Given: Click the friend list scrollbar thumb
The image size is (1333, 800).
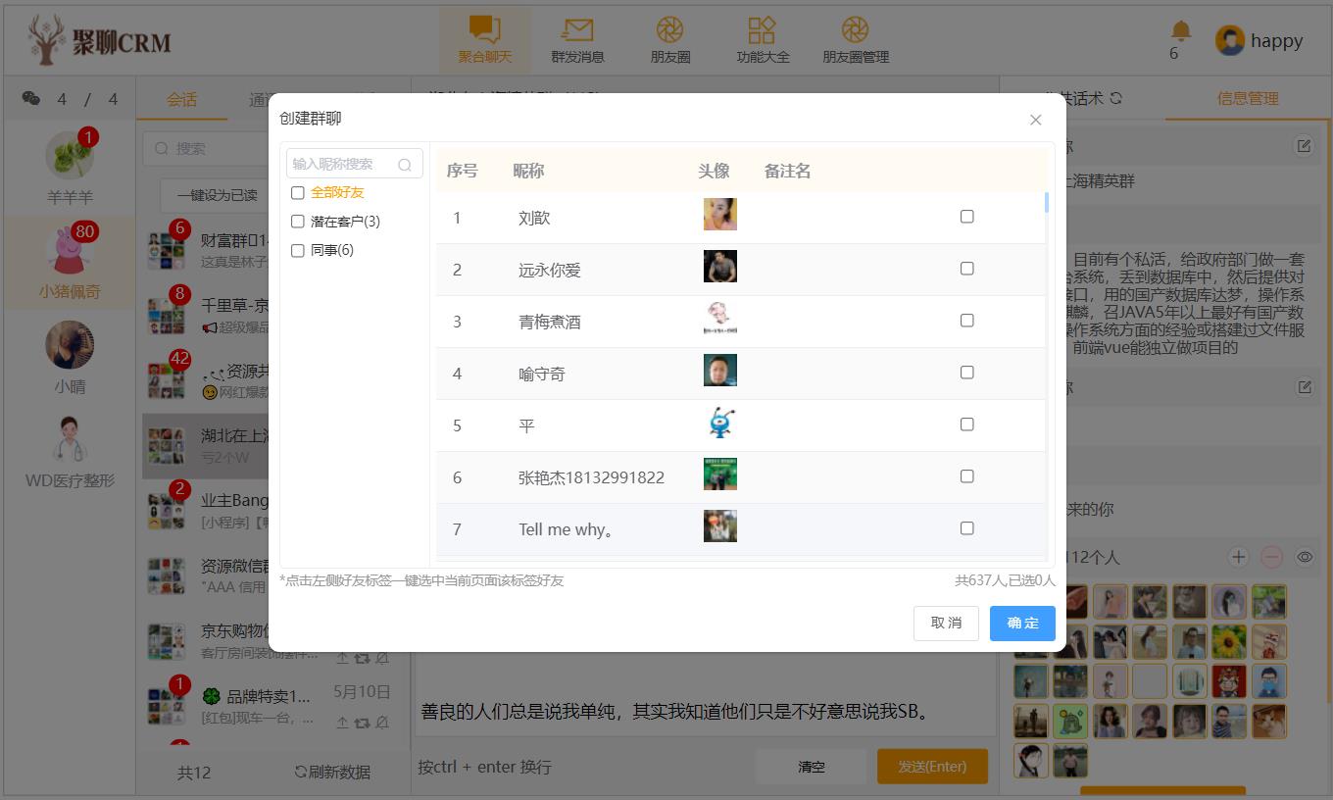Looking at the screenshot, I should 1047,203.
